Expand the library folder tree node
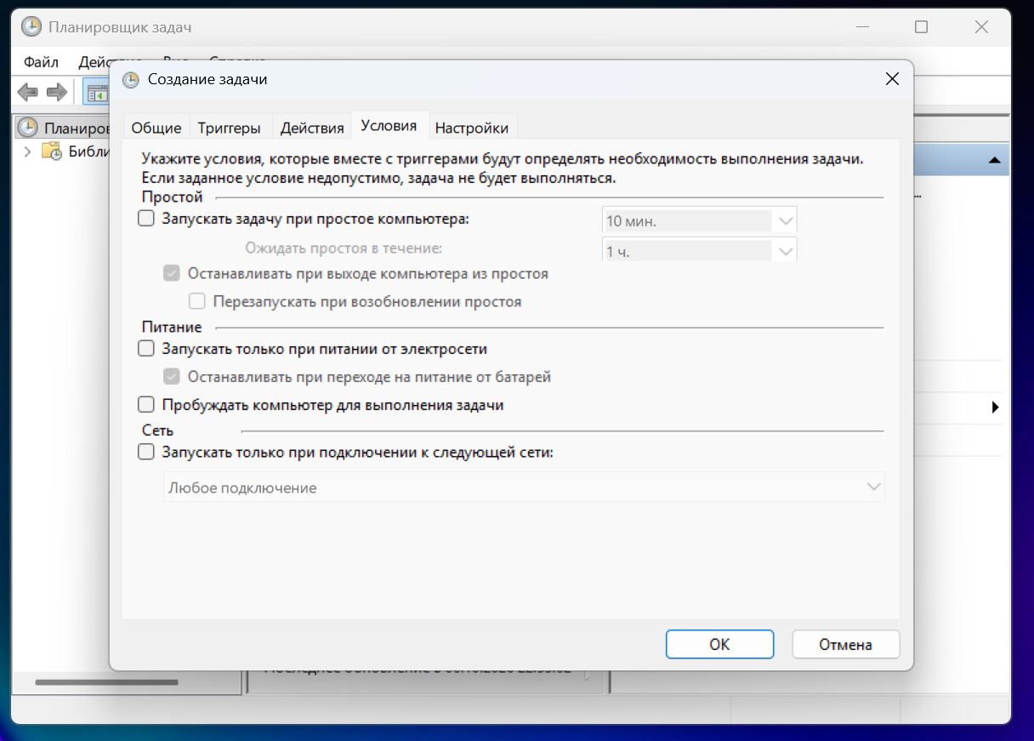This screenshot has height=741, width=1034. (27, 152)
